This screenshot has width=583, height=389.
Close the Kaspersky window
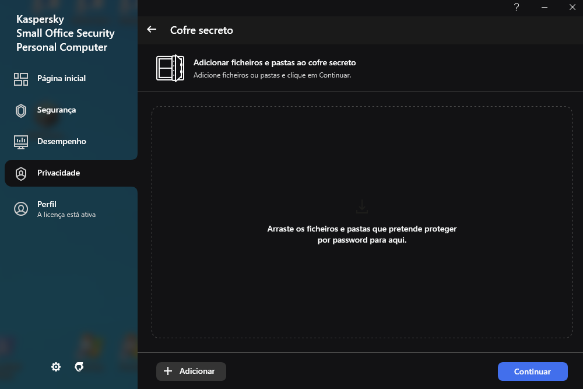point(573,7)
